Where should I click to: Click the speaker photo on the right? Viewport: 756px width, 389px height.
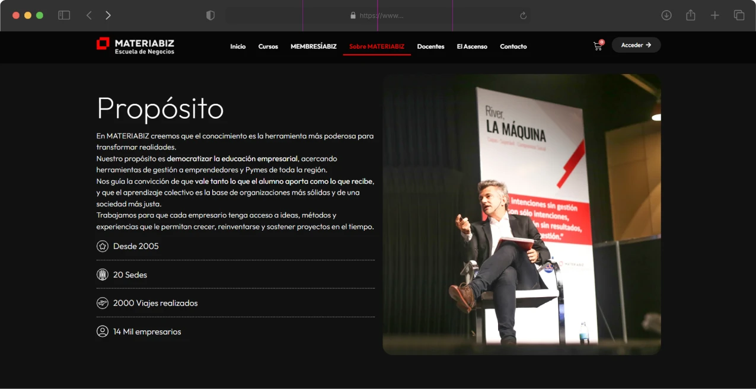[x=521, y=214]
